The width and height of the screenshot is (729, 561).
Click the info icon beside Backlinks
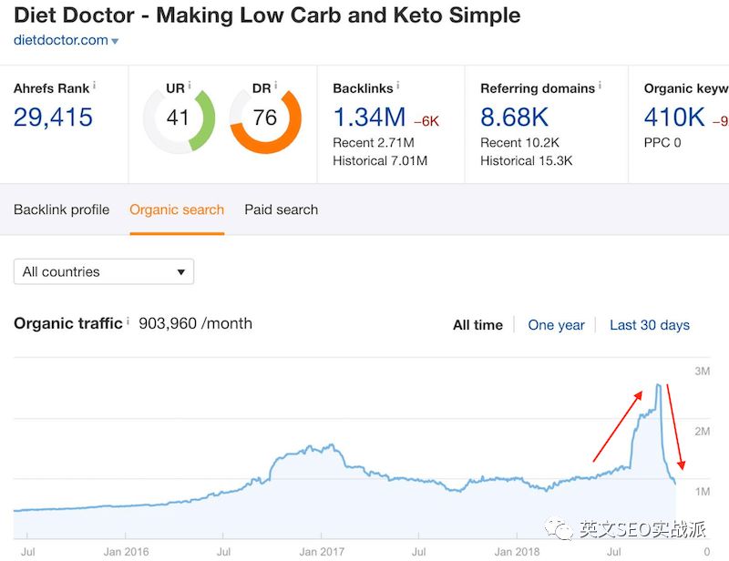(x=398, y=85)
